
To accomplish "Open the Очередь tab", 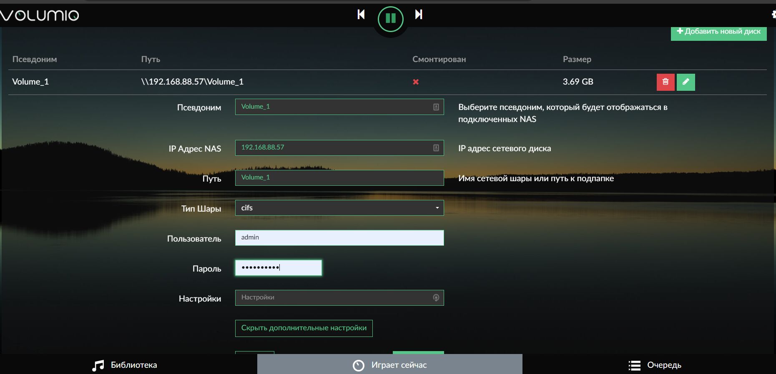I will pos(655,365).
